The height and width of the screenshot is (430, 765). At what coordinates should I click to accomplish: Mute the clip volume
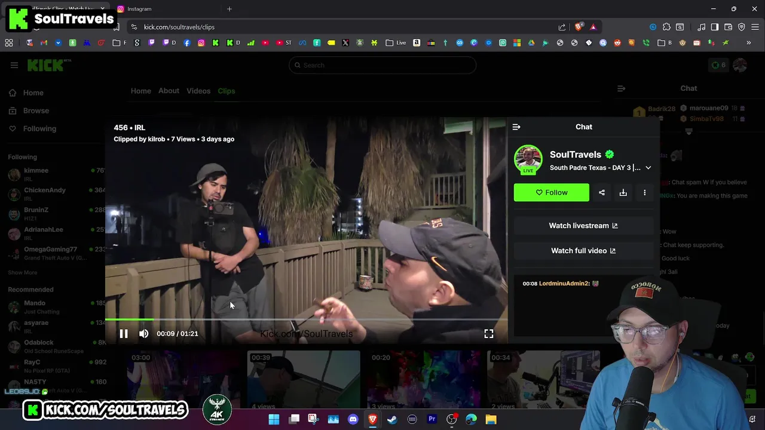[x=143, y=334]
